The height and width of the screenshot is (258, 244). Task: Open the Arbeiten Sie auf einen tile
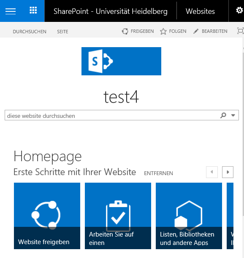(118, 216)
